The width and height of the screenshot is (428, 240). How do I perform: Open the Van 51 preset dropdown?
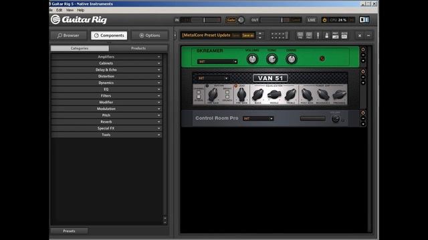(213, 78)
